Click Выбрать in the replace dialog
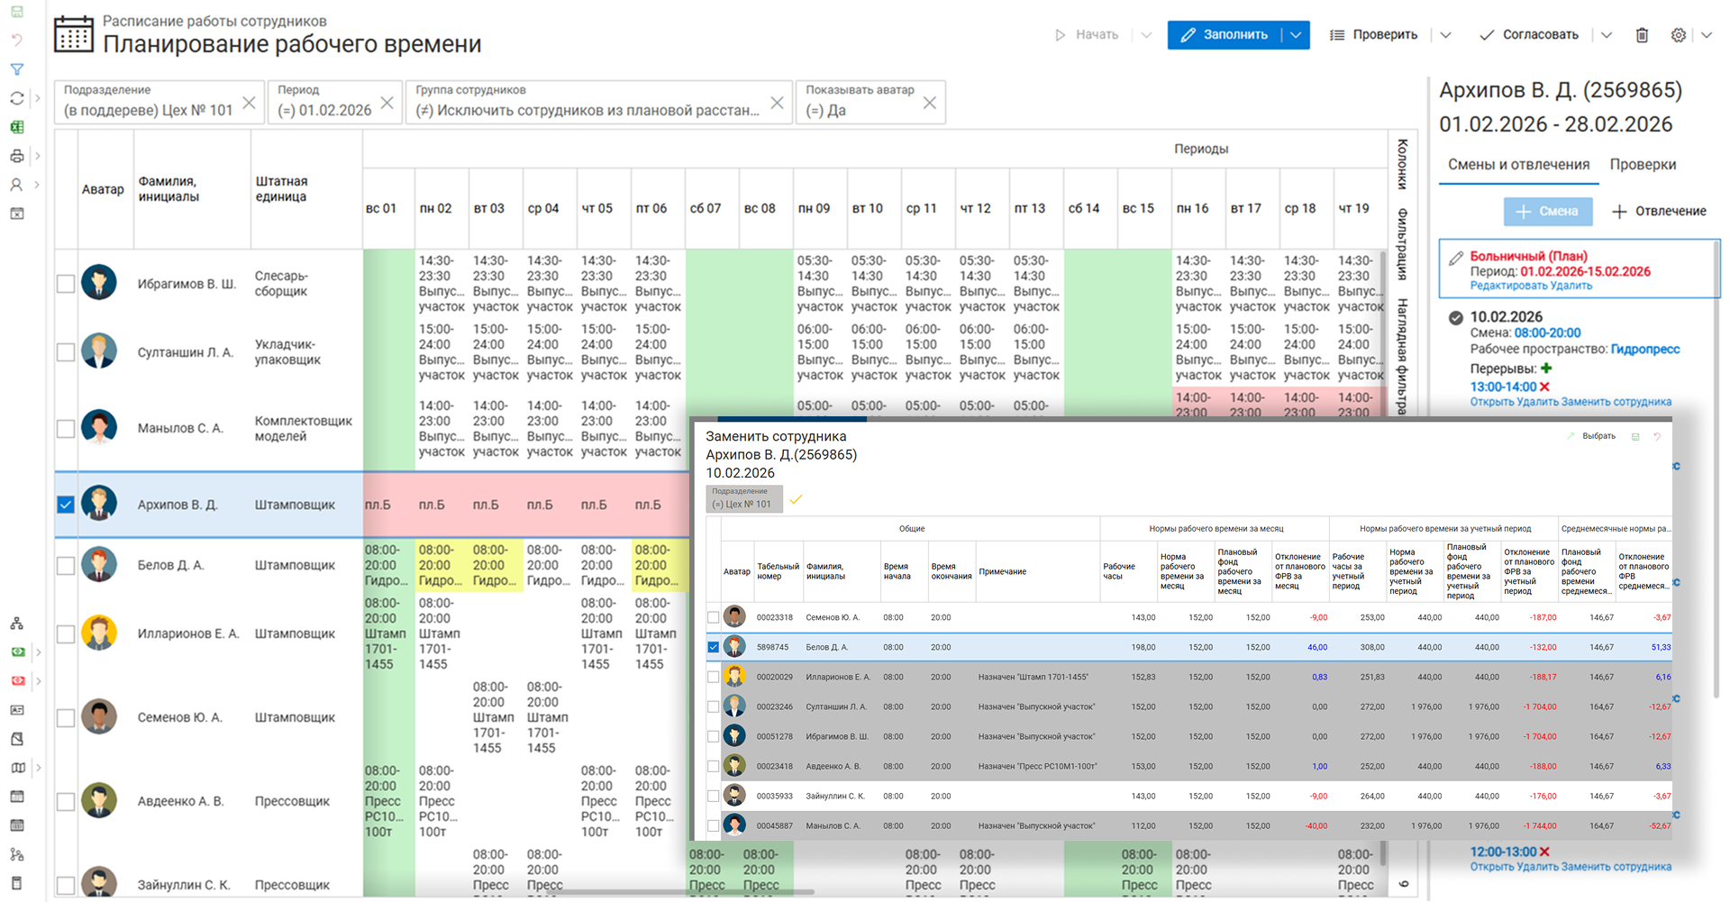 tap(1591, 436)
